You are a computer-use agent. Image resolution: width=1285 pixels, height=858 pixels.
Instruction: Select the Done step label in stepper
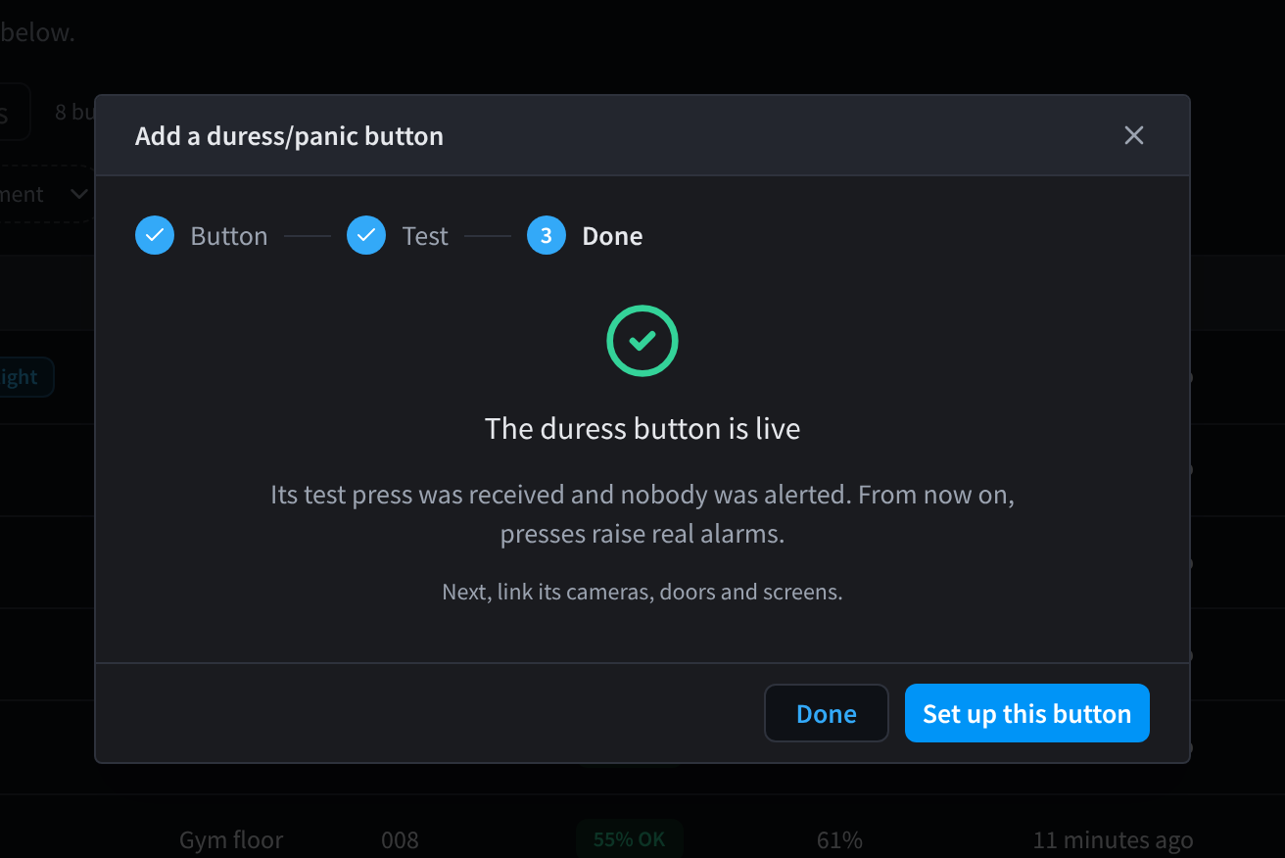coord(612,236)
